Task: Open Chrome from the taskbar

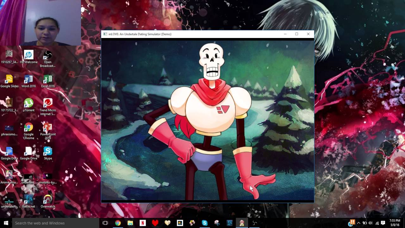Action: [118, 223]
